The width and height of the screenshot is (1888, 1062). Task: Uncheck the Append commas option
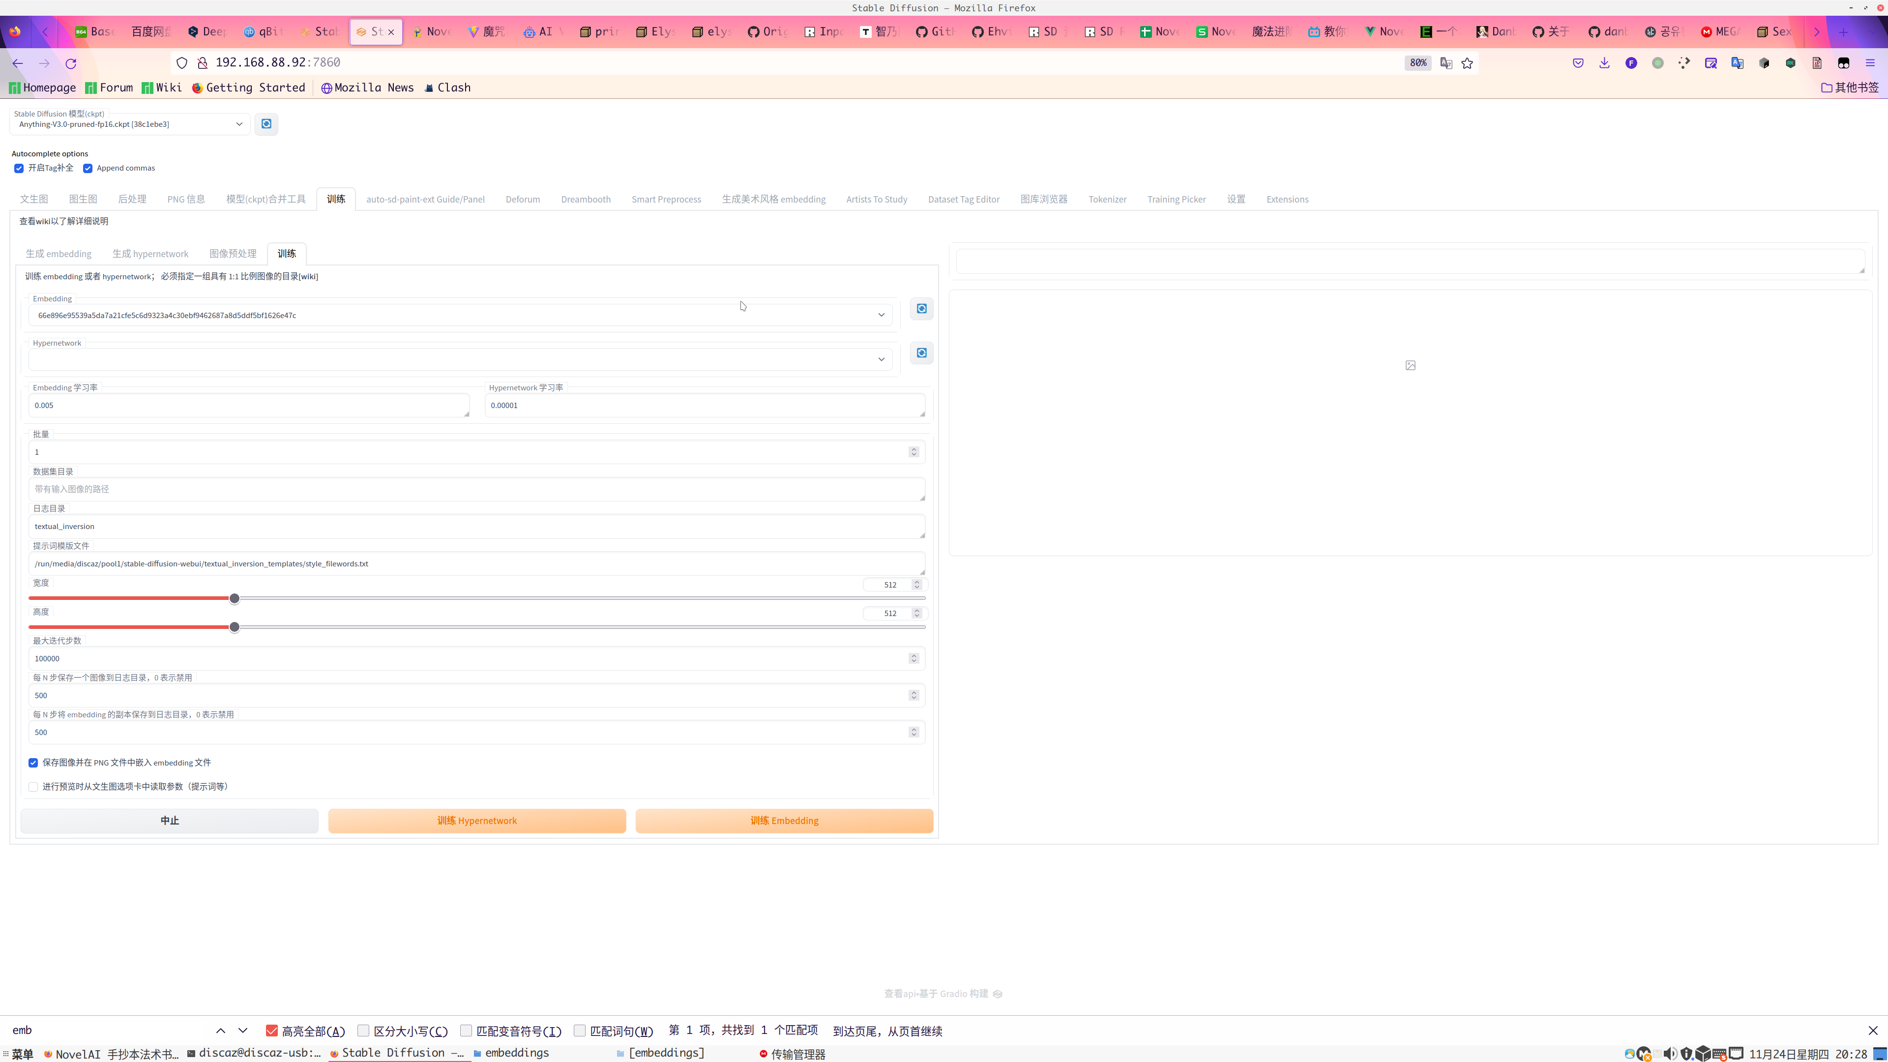point(88,168)
